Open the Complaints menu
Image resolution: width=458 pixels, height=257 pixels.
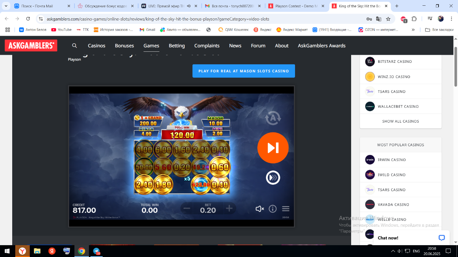207,46
